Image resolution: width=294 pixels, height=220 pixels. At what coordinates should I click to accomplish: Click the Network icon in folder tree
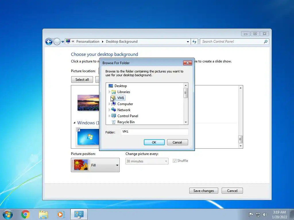(114, 110)
